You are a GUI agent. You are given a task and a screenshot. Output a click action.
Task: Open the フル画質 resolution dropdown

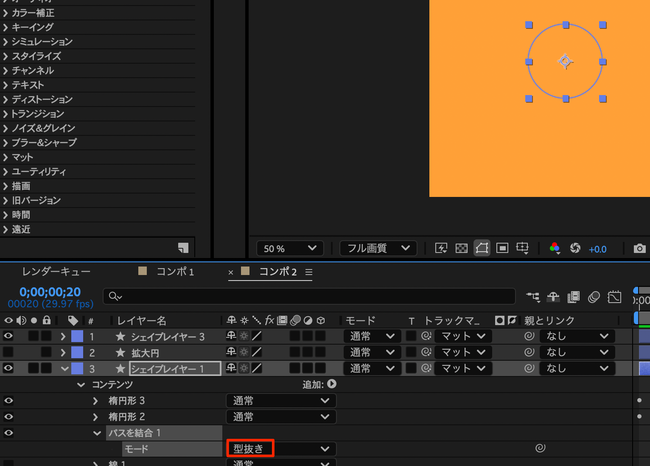pos(378,248)
